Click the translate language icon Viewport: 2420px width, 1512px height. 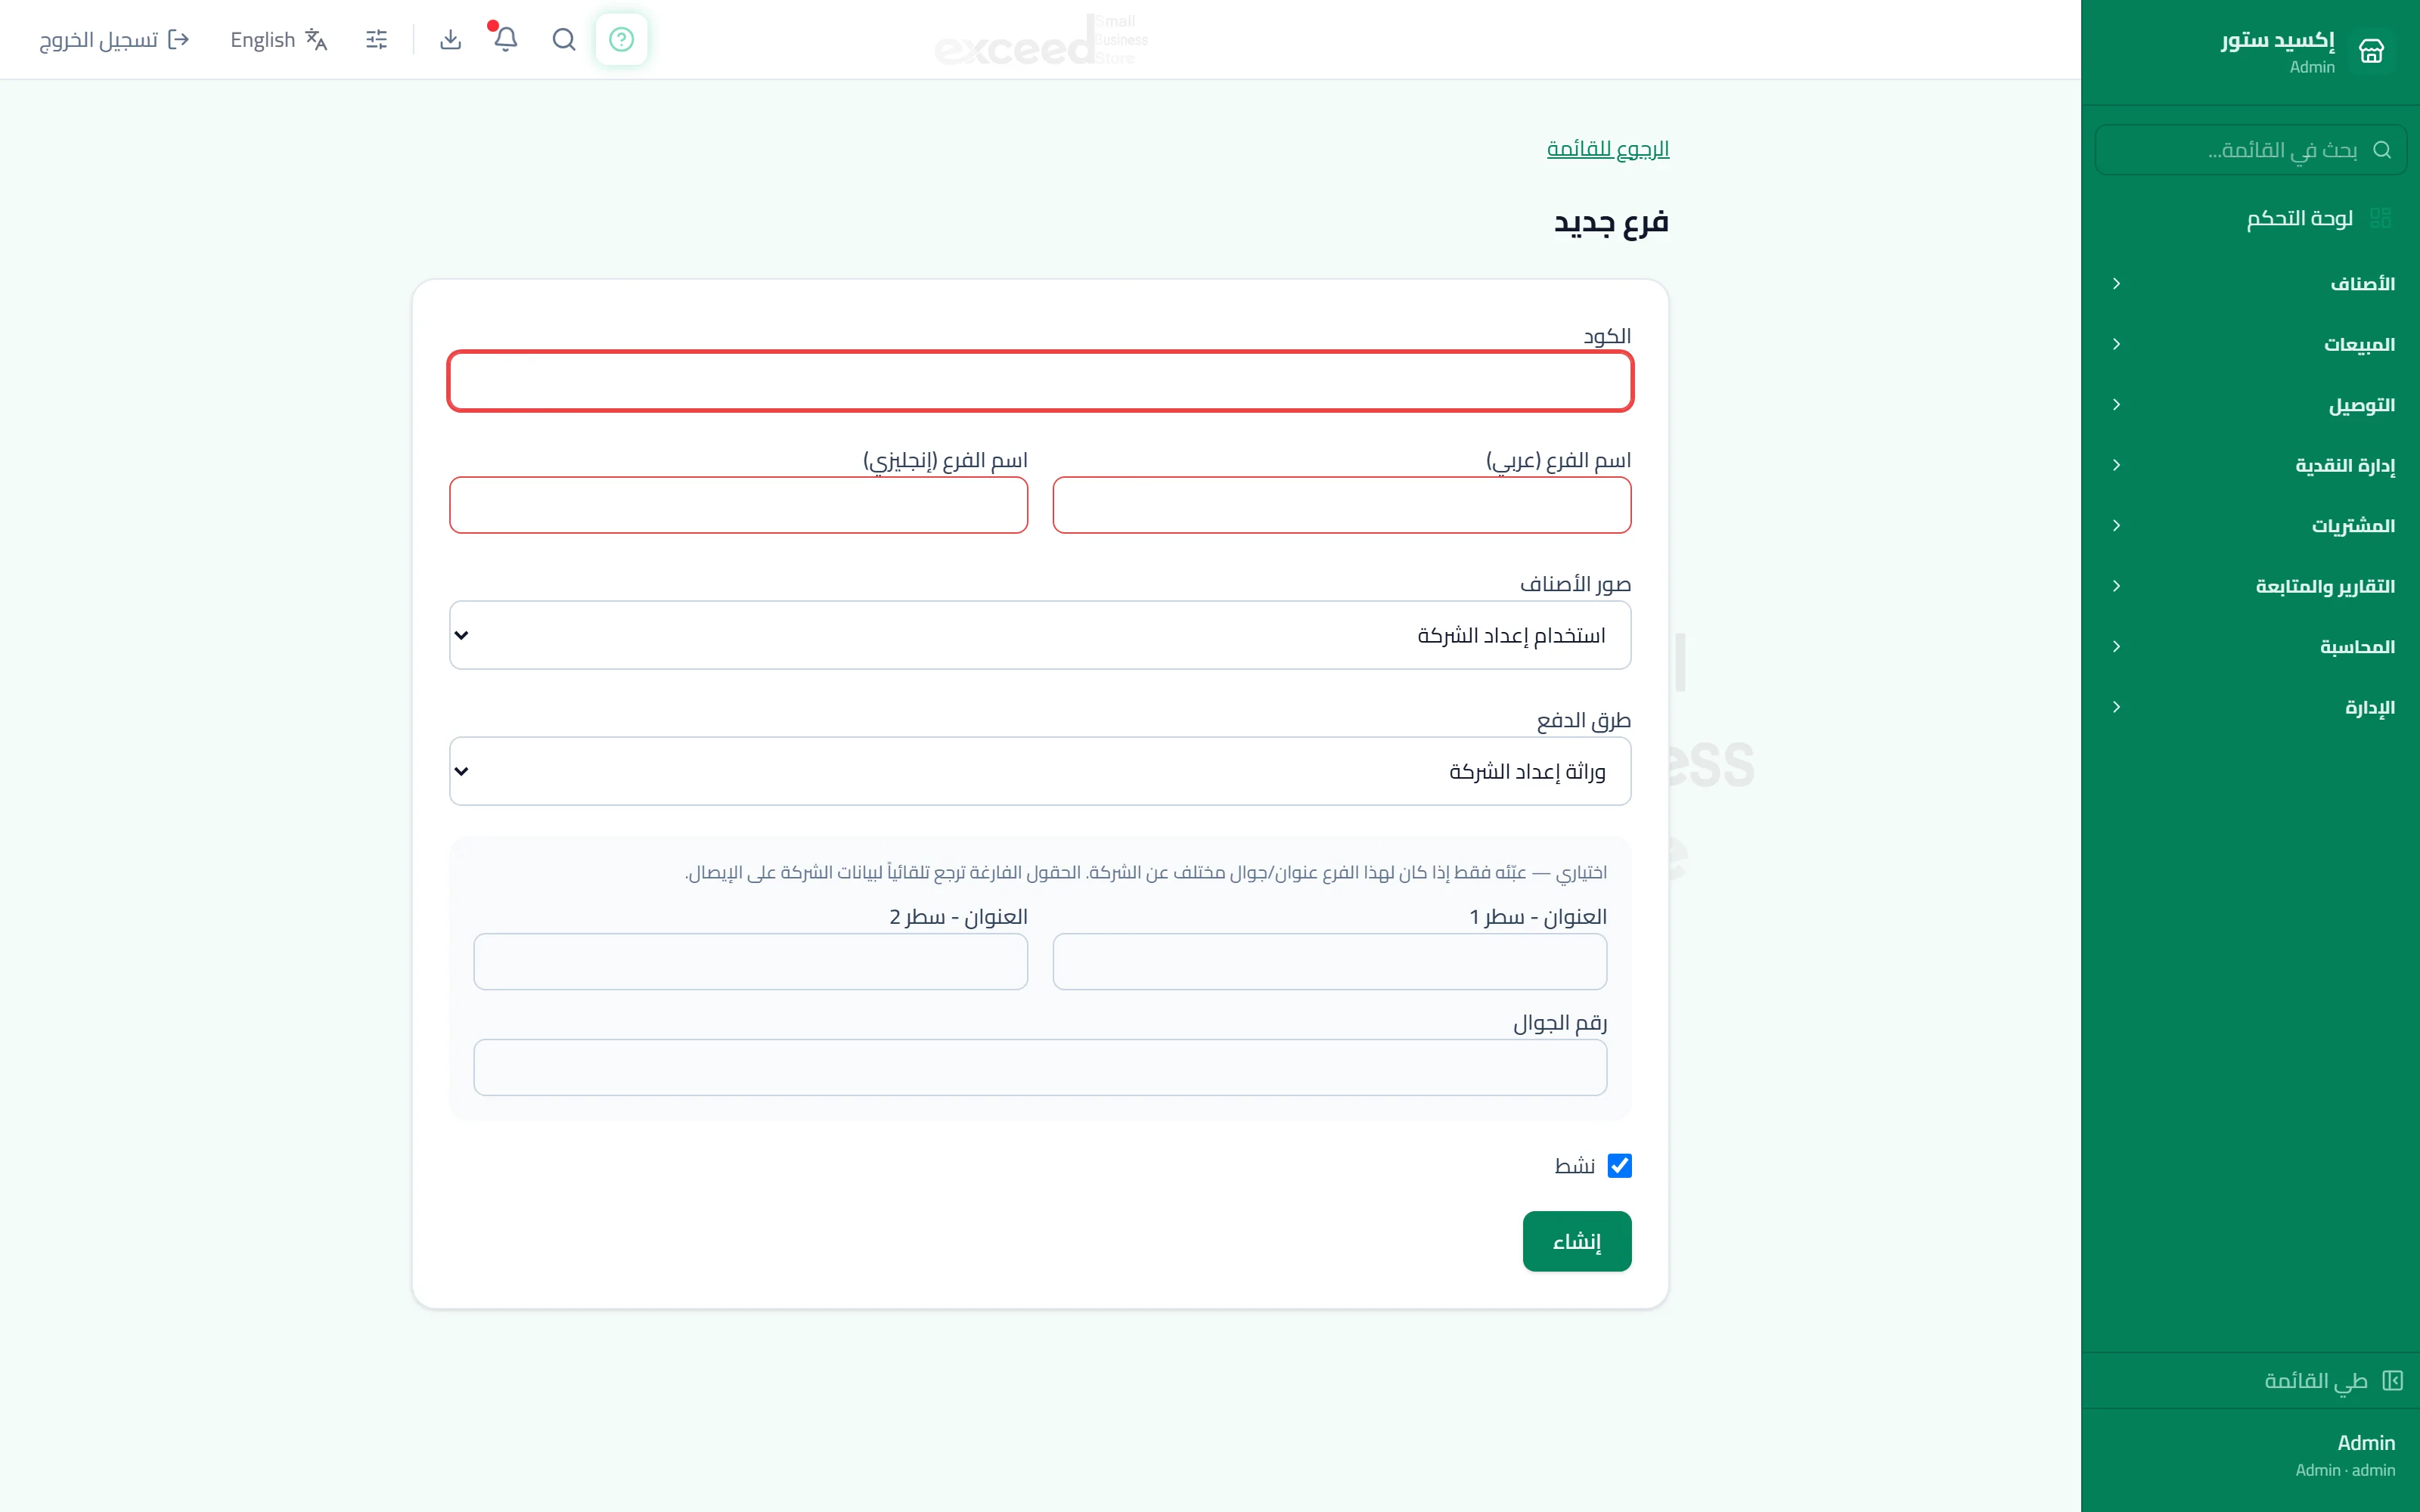point(316,39)
